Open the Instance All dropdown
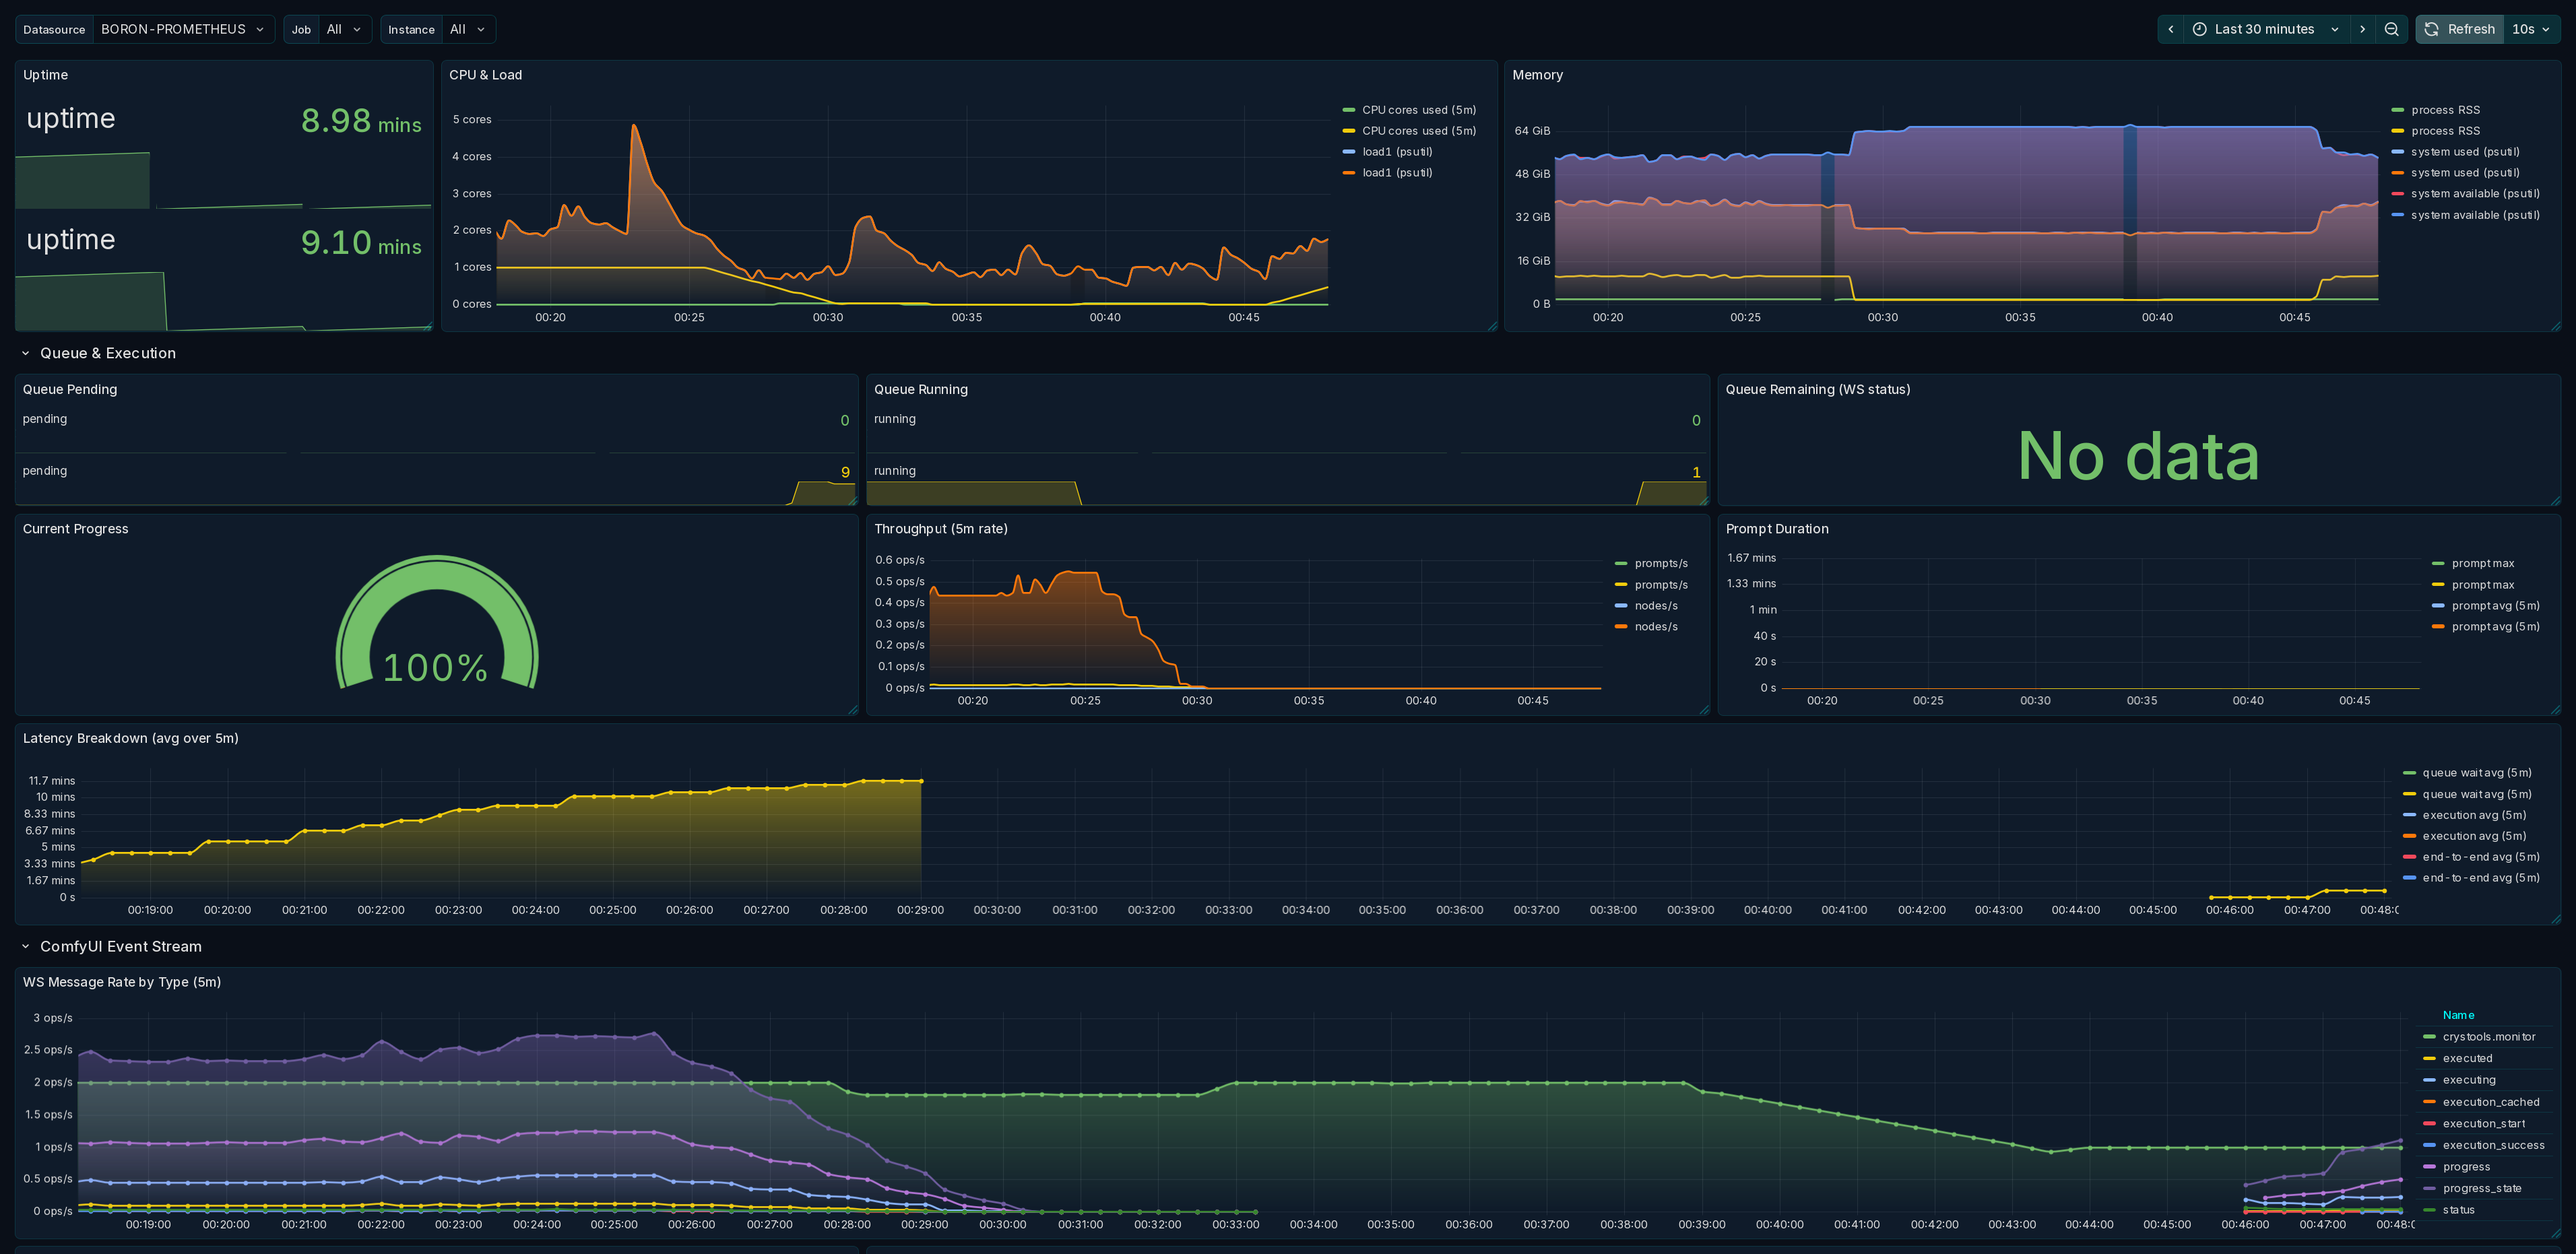 coord(468,29)
